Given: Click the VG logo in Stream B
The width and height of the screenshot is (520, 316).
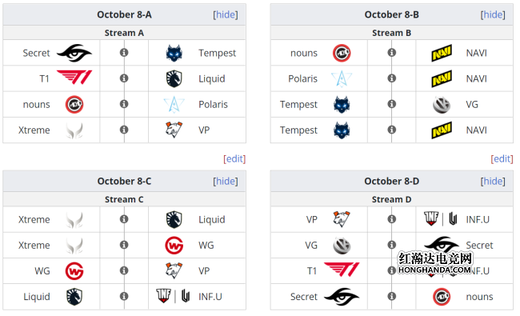Looking at the screenshot, I should click(442, 105).
